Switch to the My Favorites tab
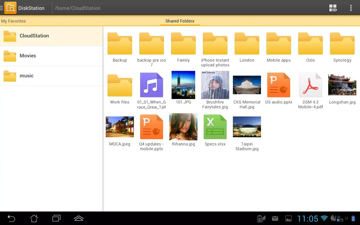The width and height of the screenshot is (360, 225). pyautogui.click(x=13, y=21)
